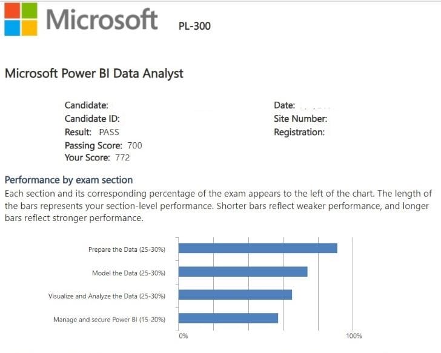Click the Candidate ID label
Image resolution: width=441 pixels, height=353 pixels.
pos(92,119)
